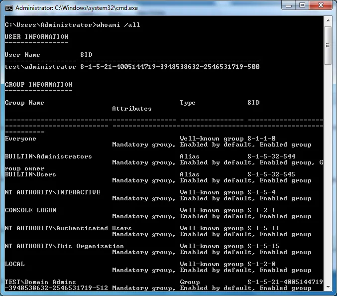Click the Everyone group name
The height and width of the screenshot is (296, 337).
(20, 139)
